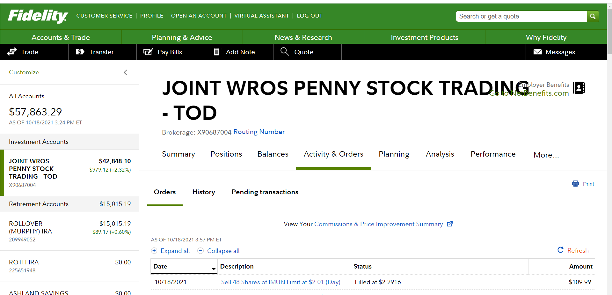Click the Refresh link text
Viewport: 612px width, 295px height.
click(x=578, y=250)
